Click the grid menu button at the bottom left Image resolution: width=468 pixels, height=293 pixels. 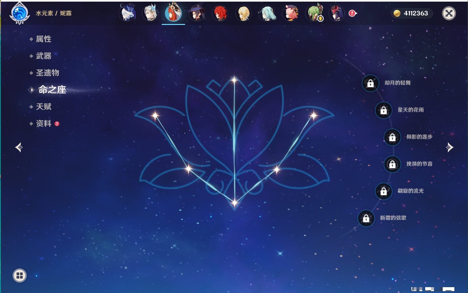click(x=19, y=276)
